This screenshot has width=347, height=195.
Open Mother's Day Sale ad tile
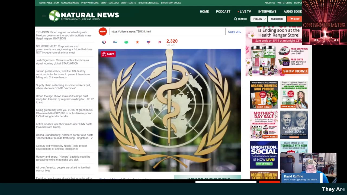coord(264,125)
